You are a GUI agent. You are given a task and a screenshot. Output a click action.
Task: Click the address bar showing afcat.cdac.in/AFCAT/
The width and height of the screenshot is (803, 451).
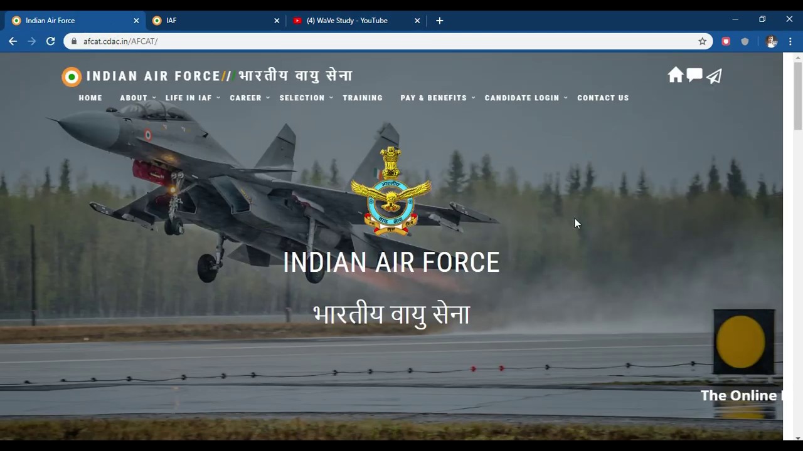pyautogui.click(x=388, y=41)
